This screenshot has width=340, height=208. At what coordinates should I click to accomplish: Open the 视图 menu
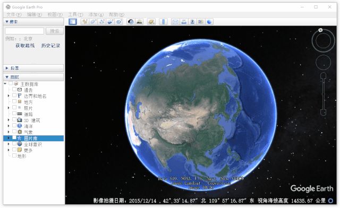tap(55, 14)
